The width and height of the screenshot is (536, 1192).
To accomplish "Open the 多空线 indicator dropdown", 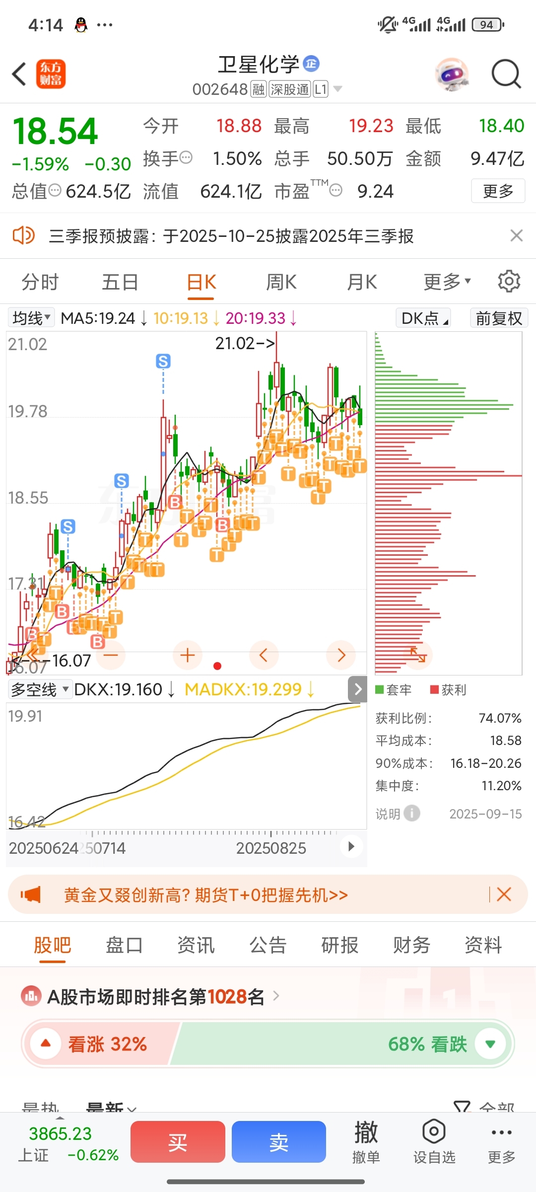I will (40, 689).
